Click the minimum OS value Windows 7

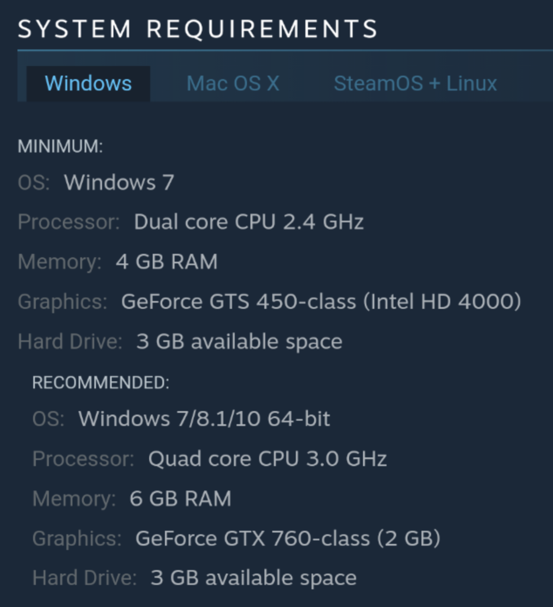click(x=119, y=182)
